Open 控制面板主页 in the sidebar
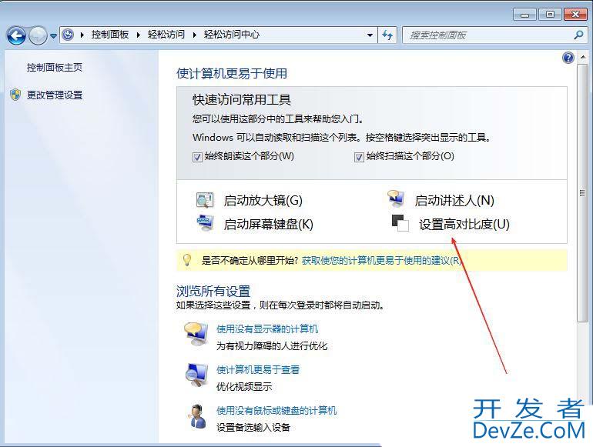 (55, 67)
